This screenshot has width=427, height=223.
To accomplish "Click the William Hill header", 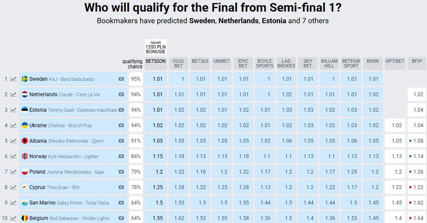I will pos(329,64).
